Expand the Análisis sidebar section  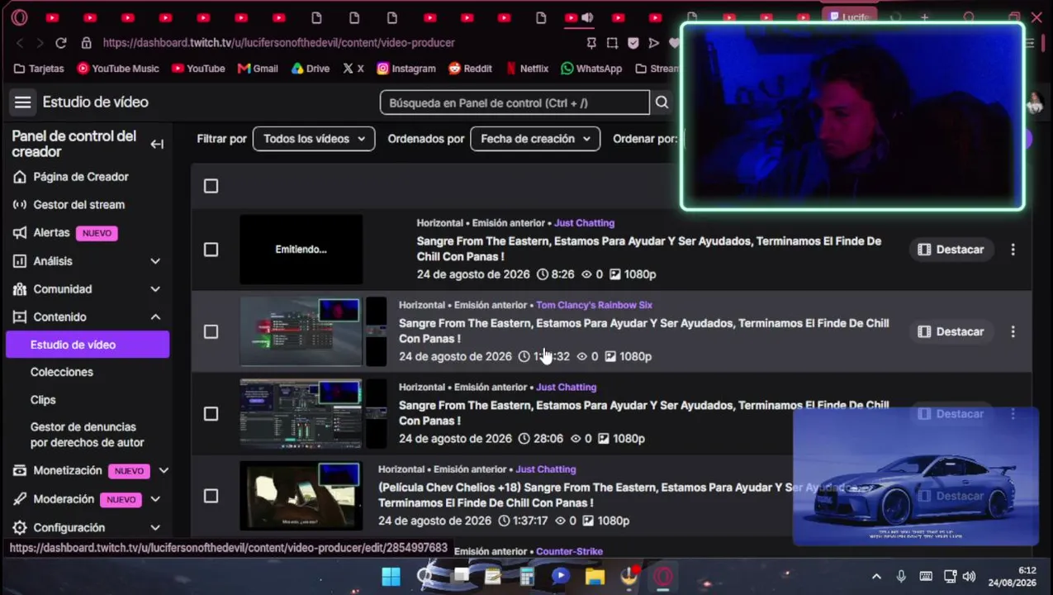tap(155, 261)
